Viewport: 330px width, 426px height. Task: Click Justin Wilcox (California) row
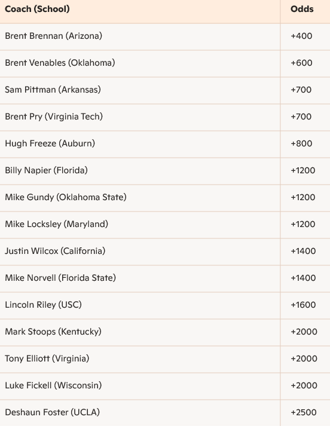point(165,252)
